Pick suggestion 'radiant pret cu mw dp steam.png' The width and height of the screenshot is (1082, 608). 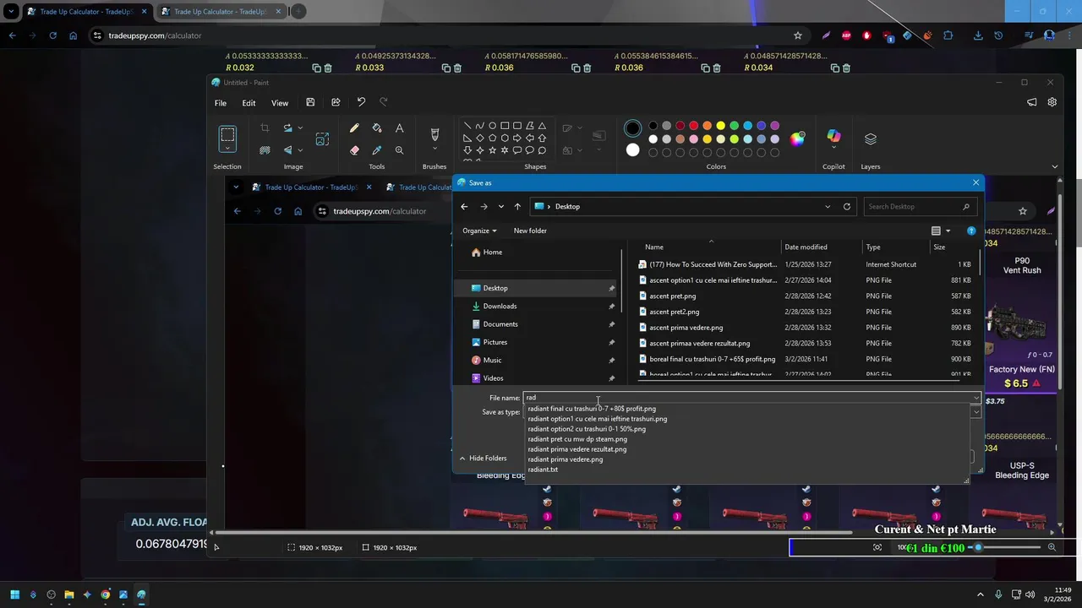click(x=577, y=439)
